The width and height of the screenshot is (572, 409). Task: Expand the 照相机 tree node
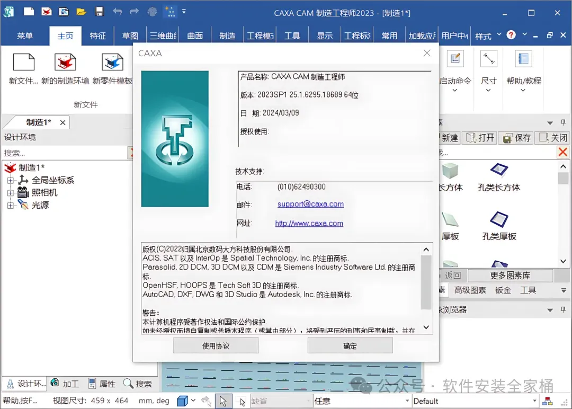click(11, 193)
